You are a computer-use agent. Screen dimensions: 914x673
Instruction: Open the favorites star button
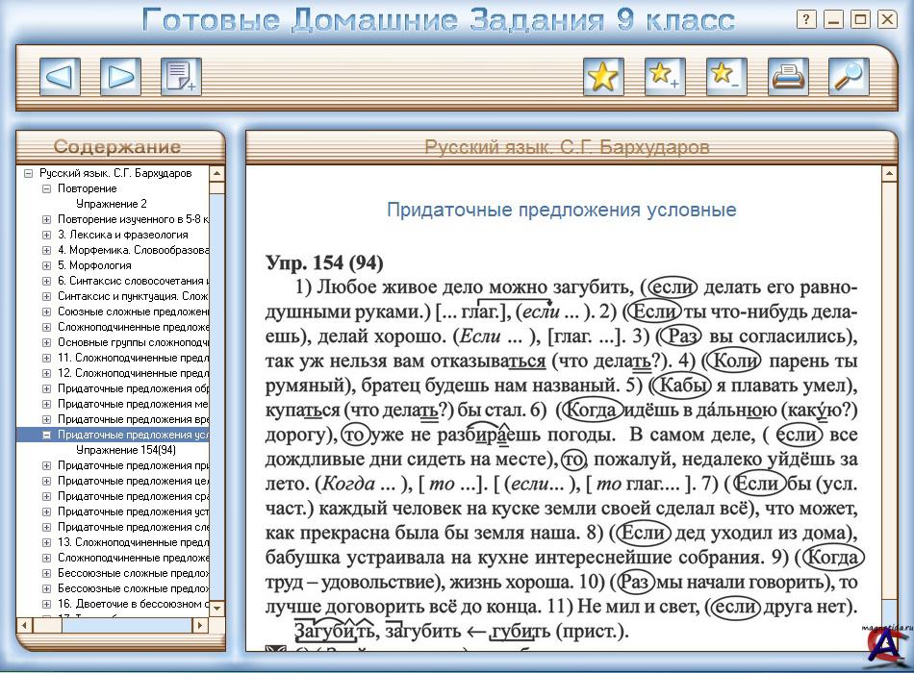click(x=604, y=77)
